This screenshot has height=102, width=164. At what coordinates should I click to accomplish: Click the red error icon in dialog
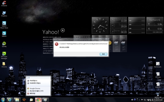click(x=57, y=44)
